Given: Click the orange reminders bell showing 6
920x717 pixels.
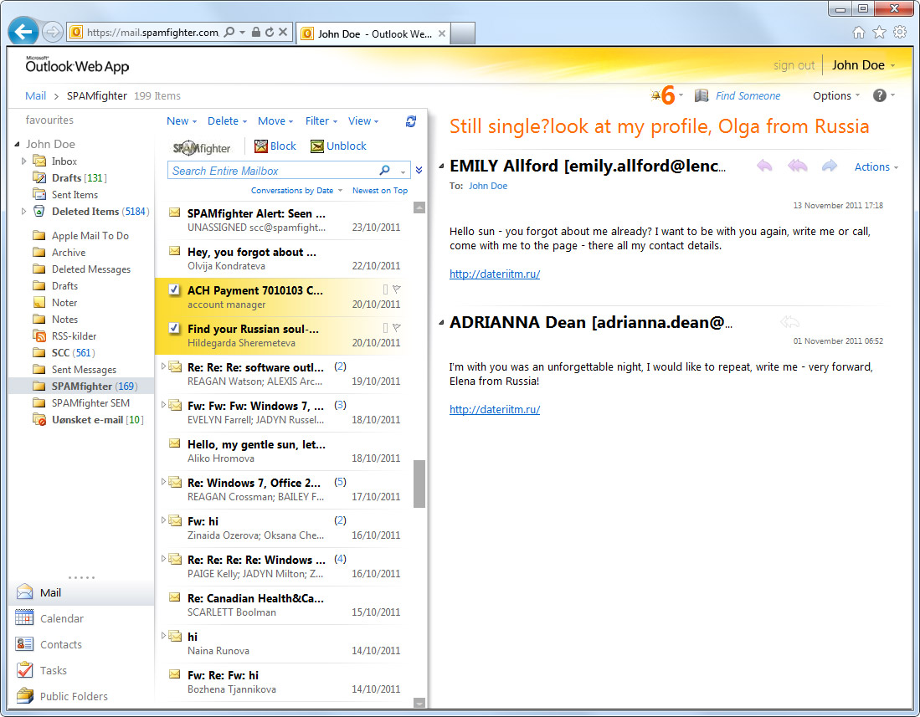Looking at the screenshot, I should click(x=663, y=95).
